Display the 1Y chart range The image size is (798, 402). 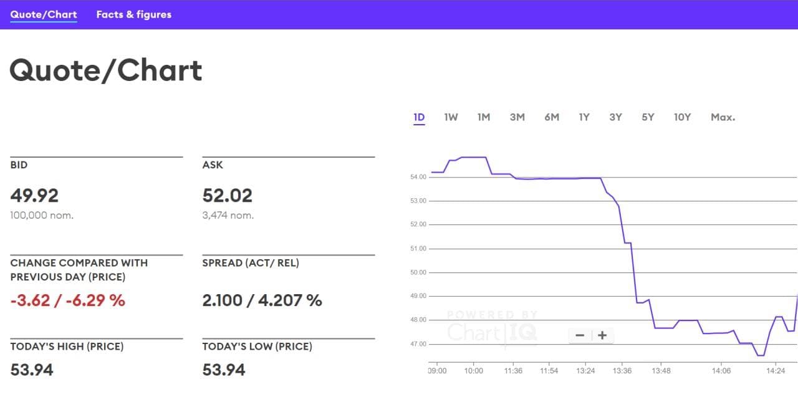click(584, 117)
